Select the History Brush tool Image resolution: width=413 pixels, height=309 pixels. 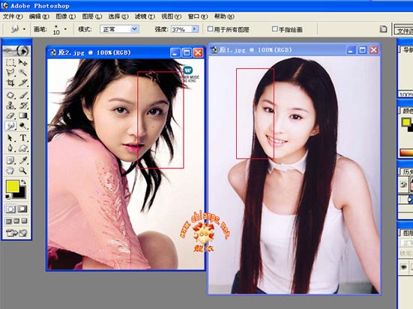(23, 105)
